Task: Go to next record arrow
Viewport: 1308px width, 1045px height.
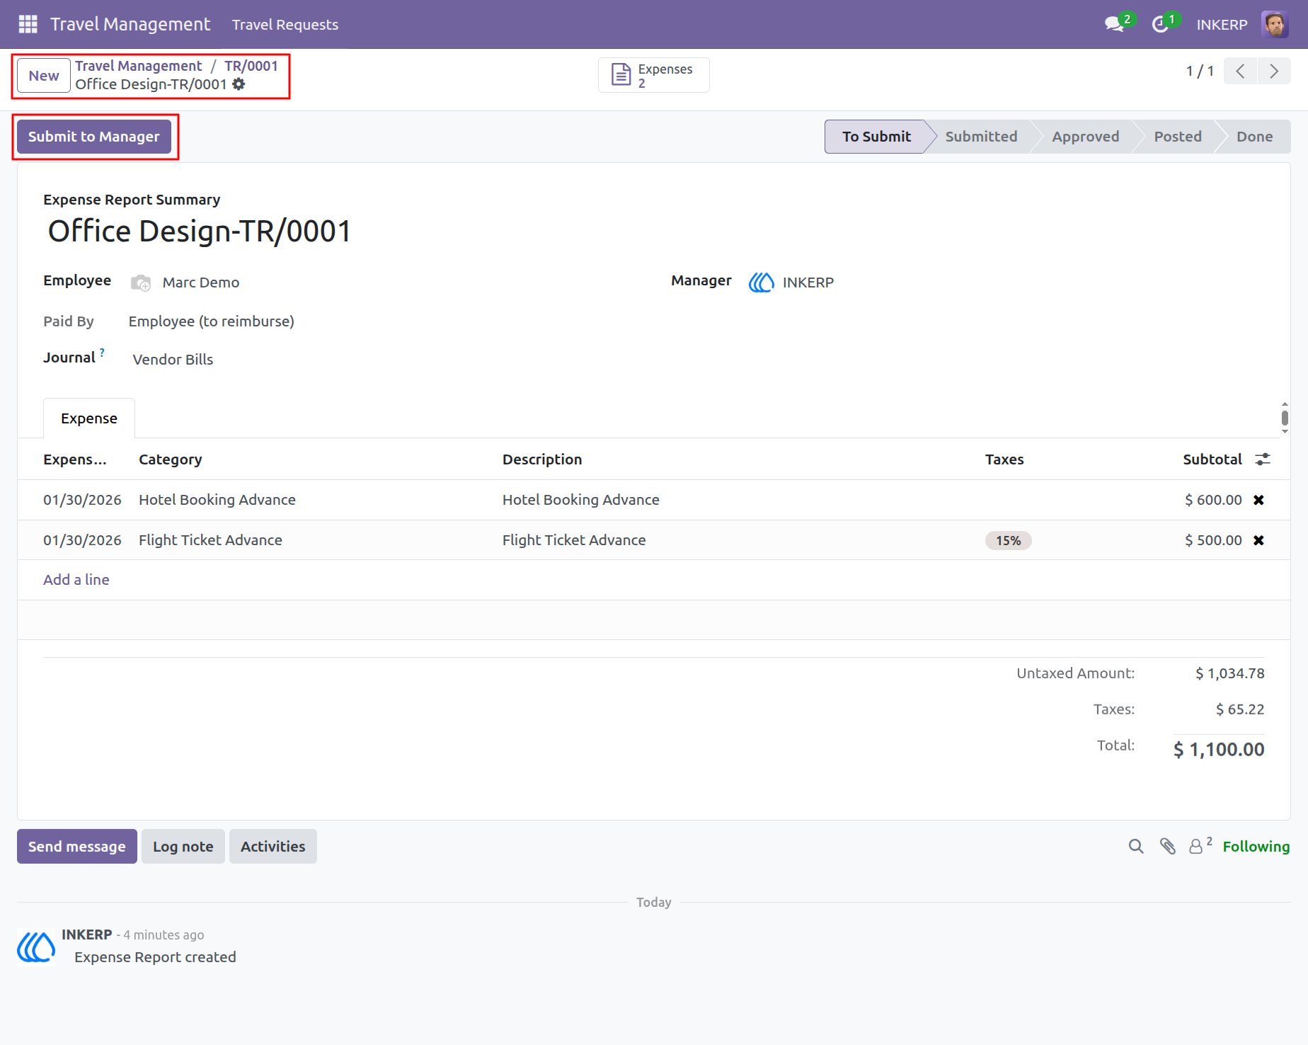Action: coord(1274,71)
